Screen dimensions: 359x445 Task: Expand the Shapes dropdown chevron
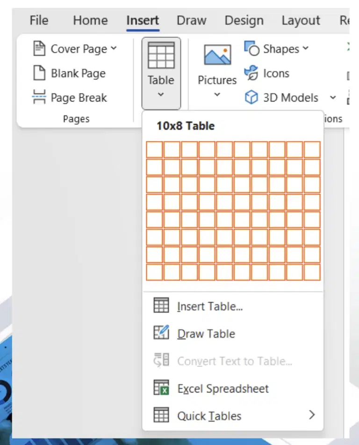tap(305, 48)
